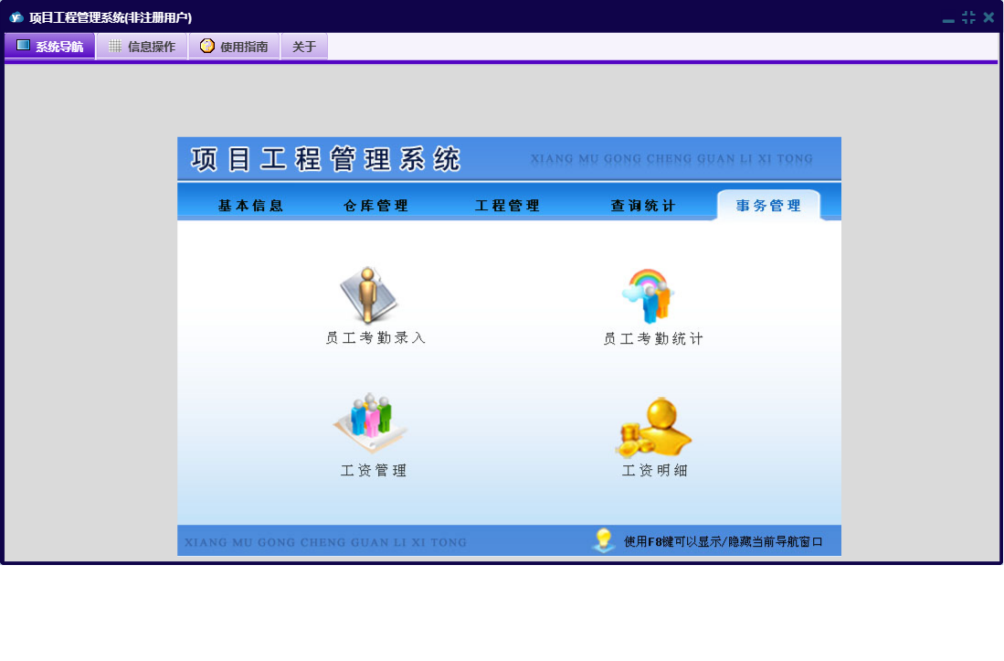Open the 员工考勤录入 attendance entry icon
1004x661 pixels.
369,296
